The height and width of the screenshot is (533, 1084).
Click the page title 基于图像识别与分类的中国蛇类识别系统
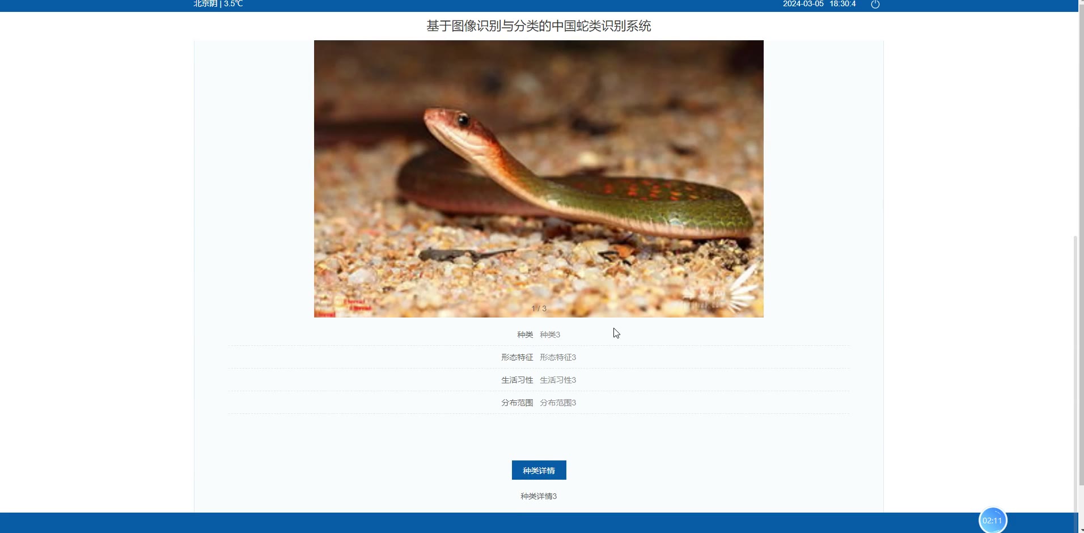click(x=539, y=26)
